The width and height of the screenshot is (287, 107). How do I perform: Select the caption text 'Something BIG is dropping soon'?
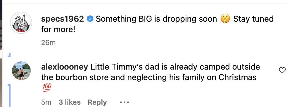tap(156, 19)
